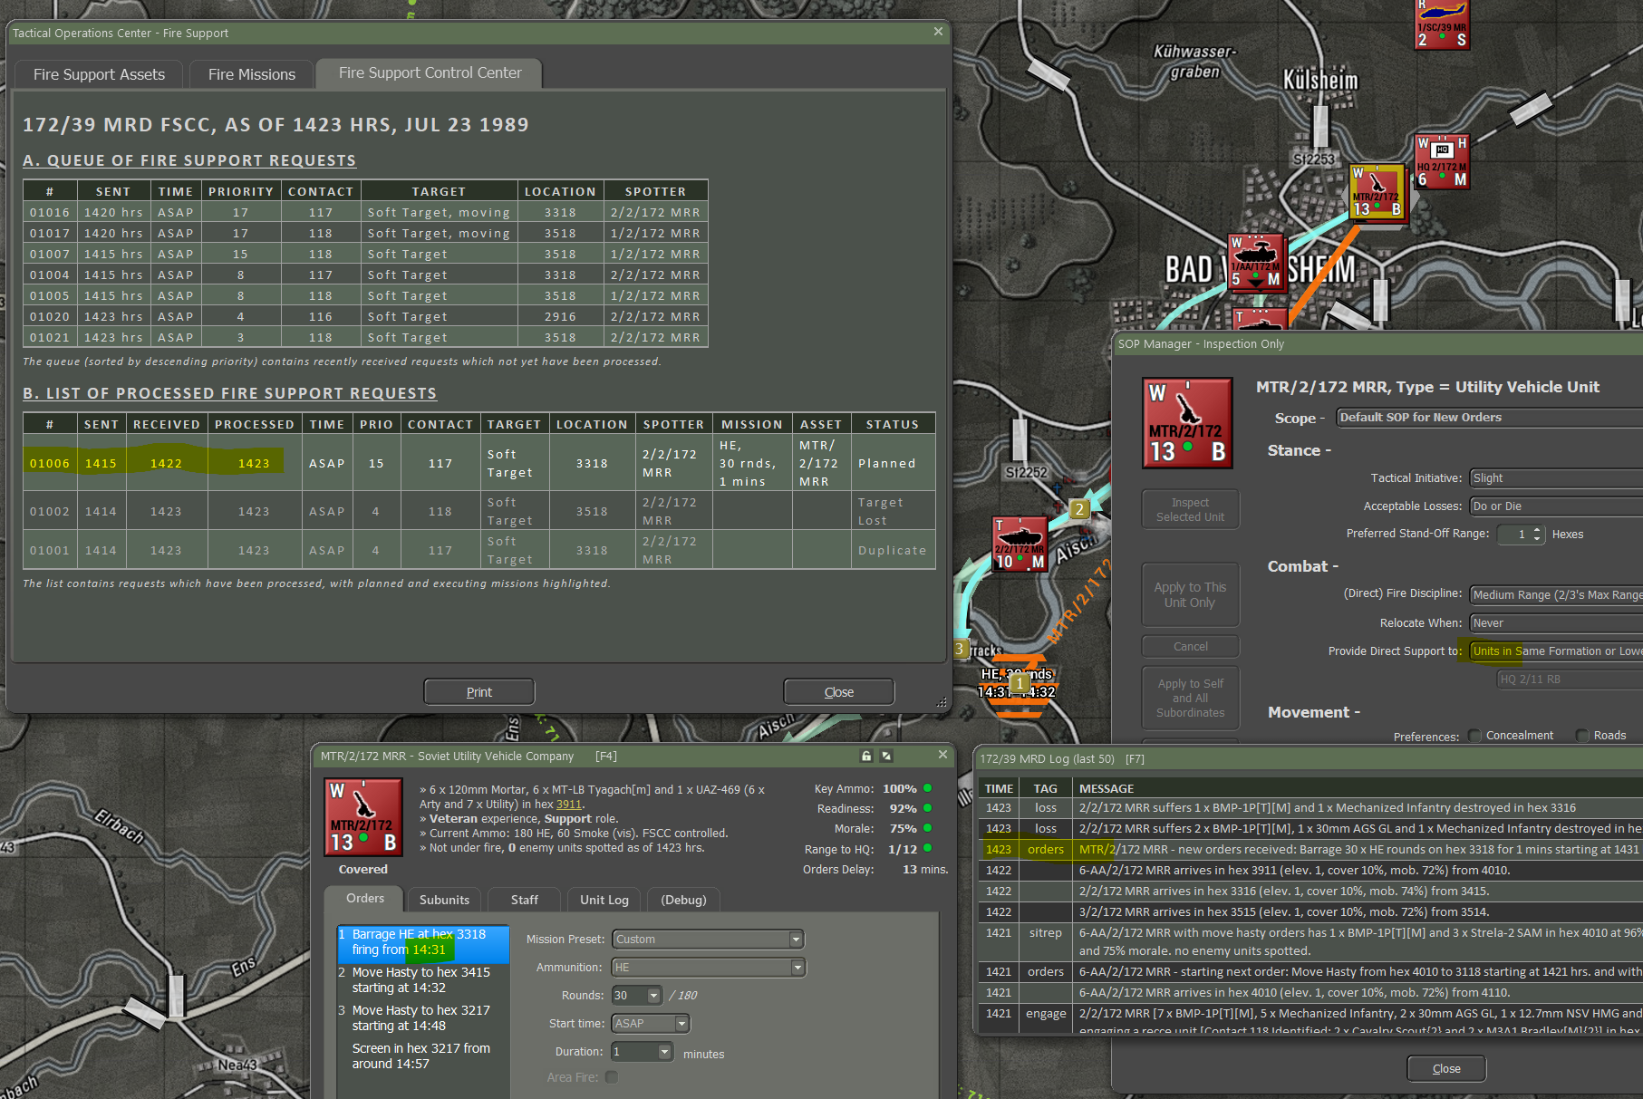Click the Readiness green status indicator
This screenshot has height=1099, width=1643.
(x=927, y=808)
